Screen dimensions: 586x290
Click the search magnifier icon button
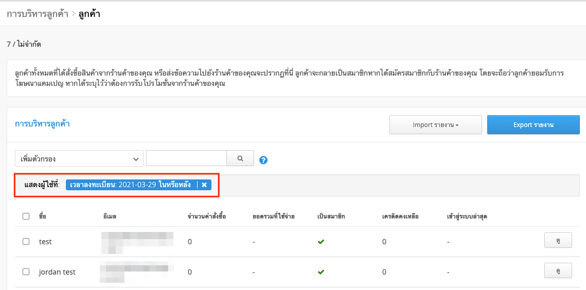click(240, 158)
